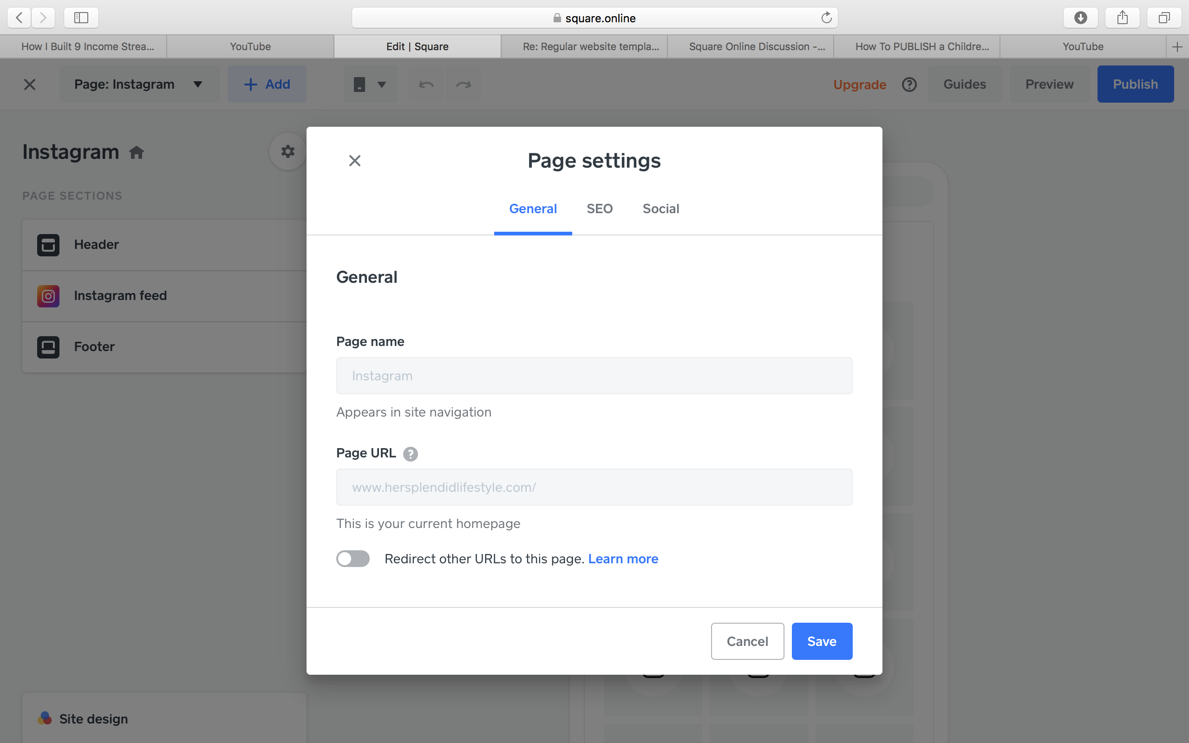Click the Page URL input field
Screen dimensions: 1189x743
coord(594,487)
